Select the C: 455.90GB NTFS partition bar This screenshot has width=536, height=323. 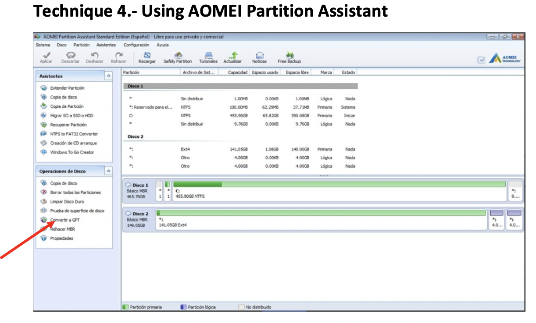coord(339,191)
